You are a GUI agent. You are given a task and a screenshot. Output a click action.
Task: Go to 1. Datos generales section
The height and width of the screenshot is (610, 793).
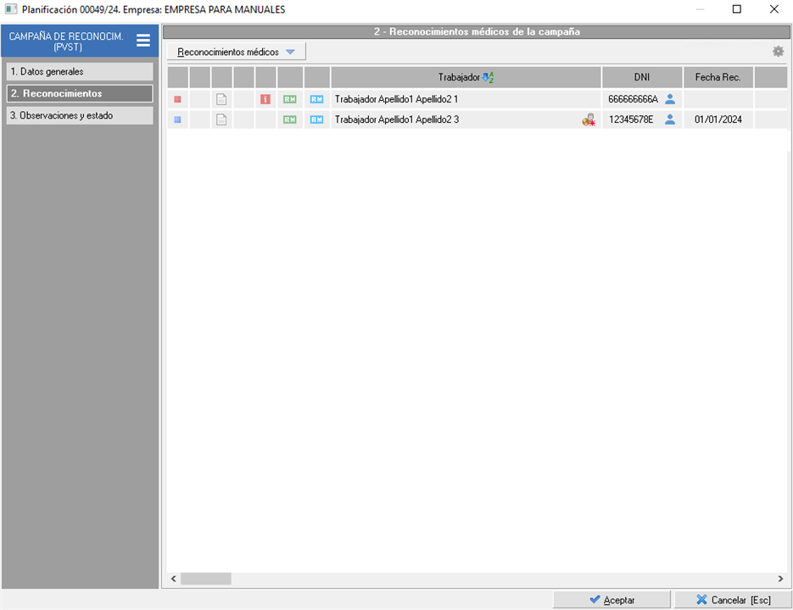[80, 72]
